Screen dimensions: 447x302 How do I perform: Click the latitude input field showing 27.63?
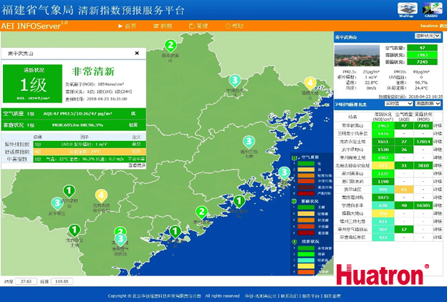[x=26, y=282]
